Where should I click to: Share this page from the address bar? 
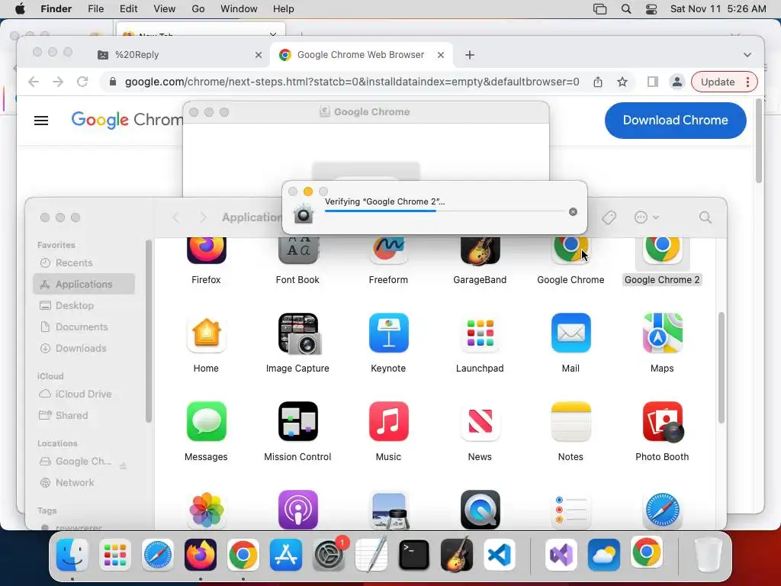(x=598, y=82)
